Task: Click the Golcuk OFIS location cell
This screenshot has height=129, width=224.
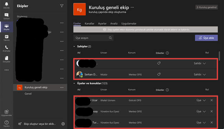Action: pyautogui.click(x=135, y=100)
